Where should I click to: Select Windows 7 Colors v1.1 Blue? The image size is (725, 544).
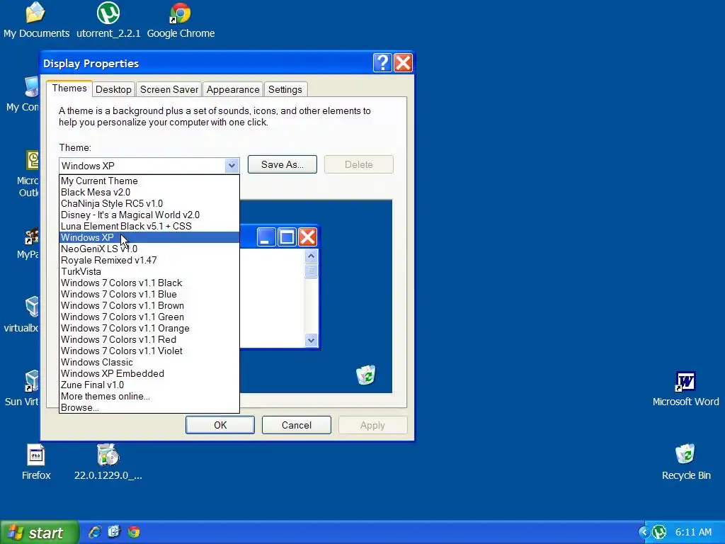coord(149,294)
